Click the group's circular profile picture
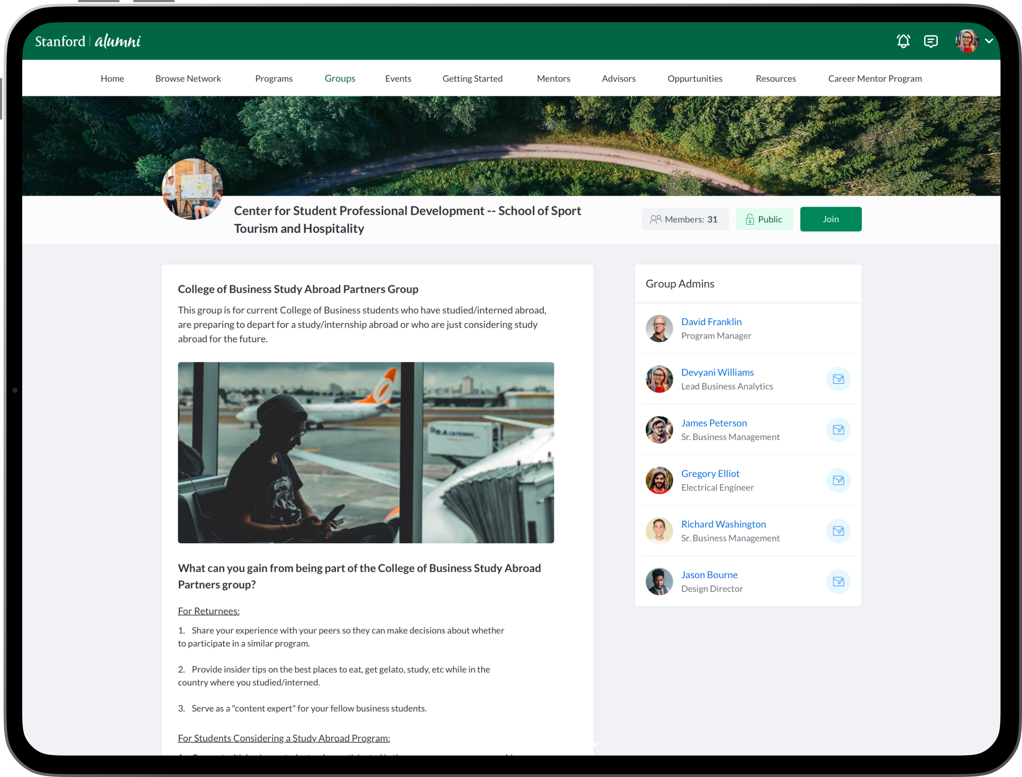 [x=192, y=189]
